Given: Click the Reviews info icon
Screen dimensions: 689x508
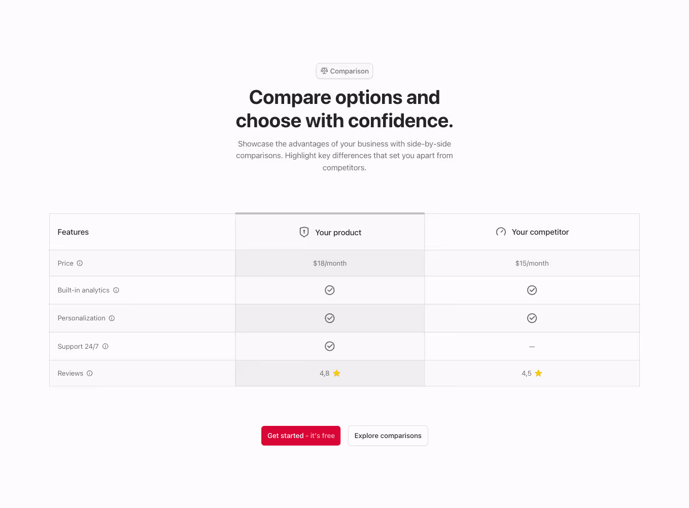Looking at the screenshot, I should [89, 373].
